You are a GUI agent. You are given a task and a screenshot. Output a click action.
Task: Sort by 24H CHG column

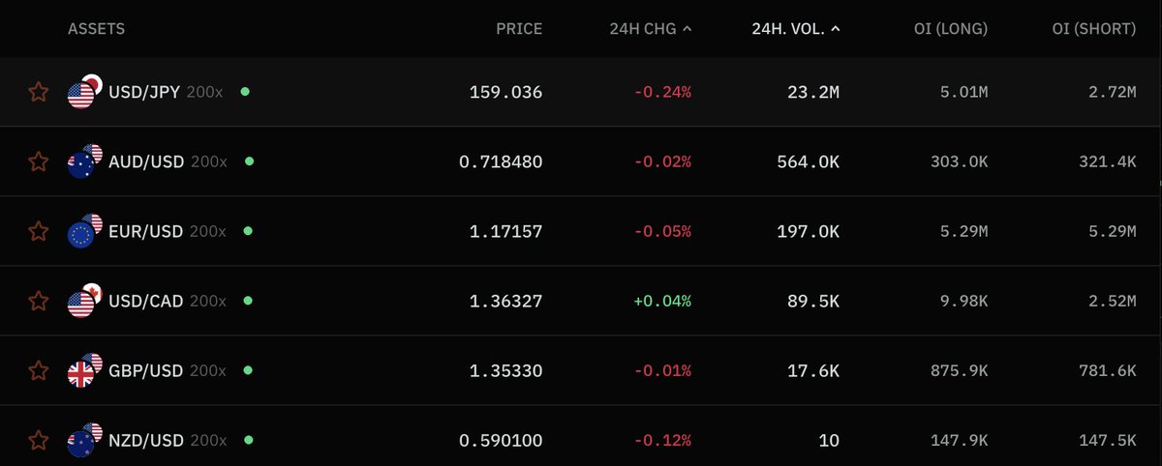651,29
